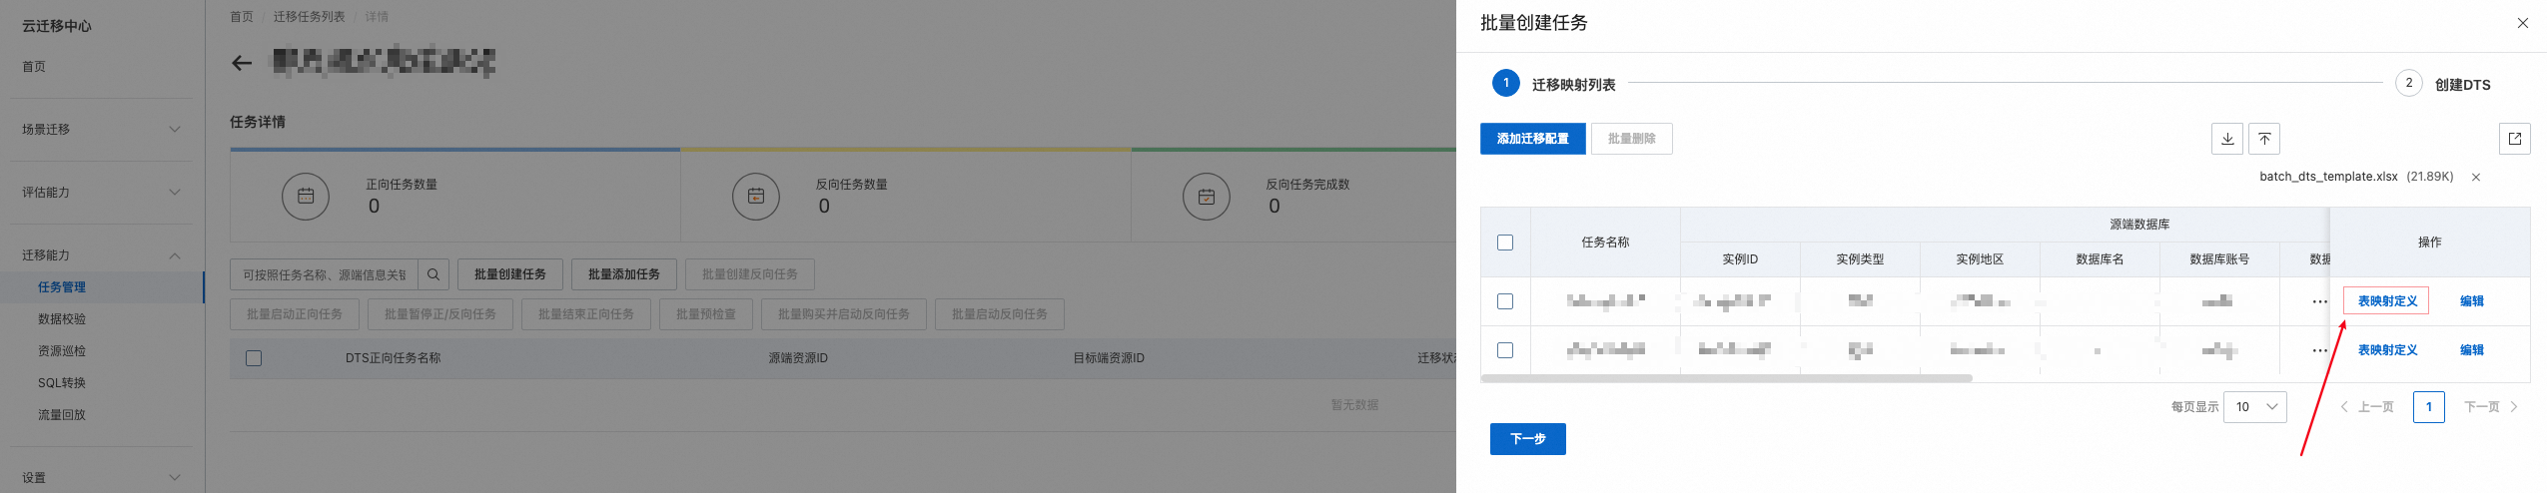The height and width of the screenshot is (493, 2547).
Task: Click the search magnifier icon
Action: point(432,274)
